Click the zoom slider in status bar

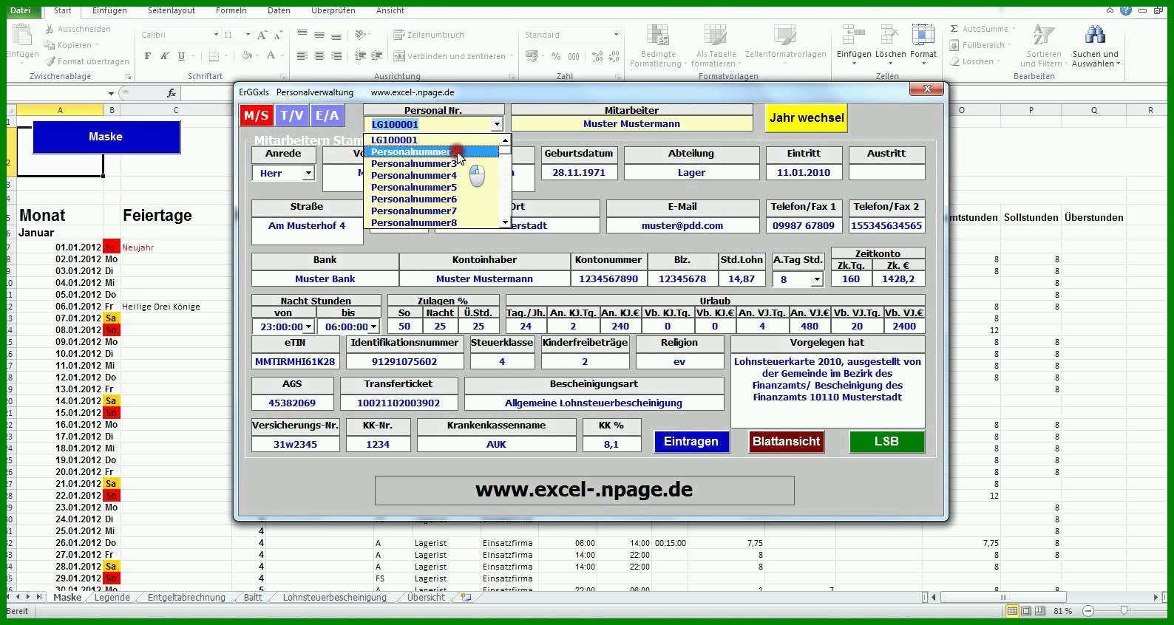coord(1124,611)
